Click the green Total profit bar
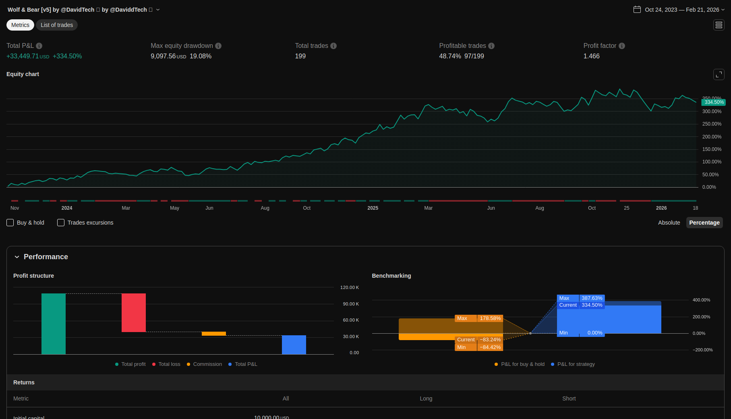Screen dimensions: 731x419 point(54,324)
